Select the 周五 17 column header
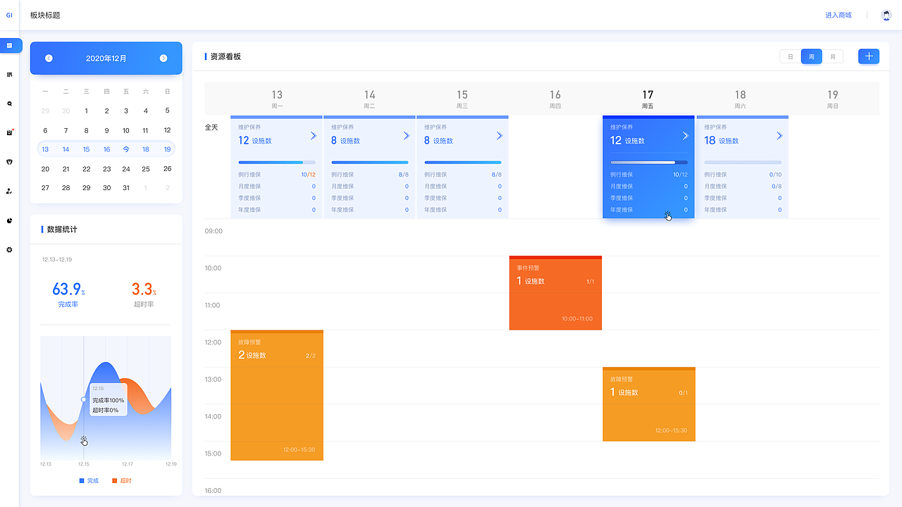Screen dimensions: 902x507 [x=648, y=99]
